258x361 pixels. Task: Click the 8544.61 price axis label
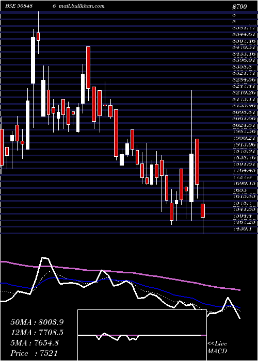[x=244, y=35]
